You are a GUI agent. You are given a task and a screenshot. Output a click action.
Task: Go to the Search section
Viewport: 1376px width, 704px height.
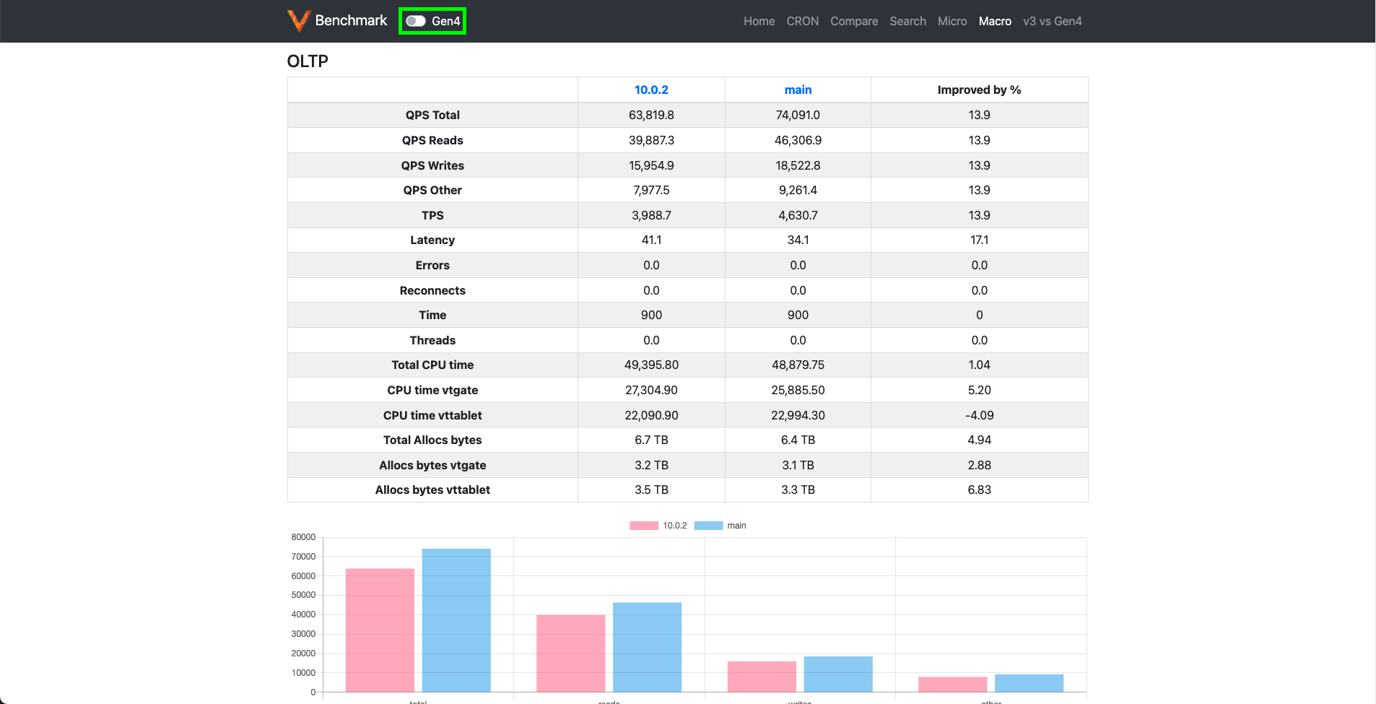click(907, 21)
